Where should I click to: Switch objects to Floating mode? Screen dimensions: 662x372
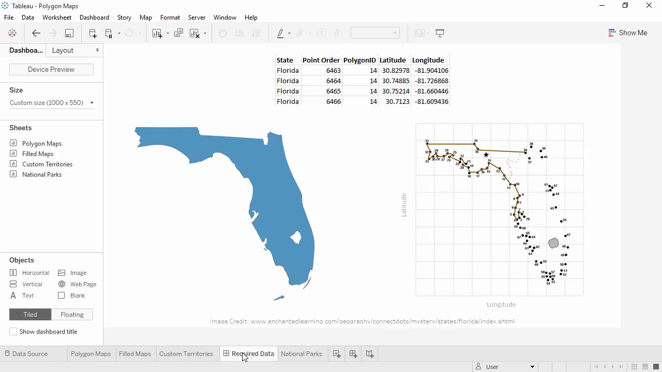point(72,315)
